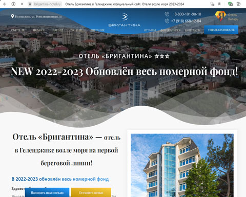
Task: Click the blue 2022-2023 renovated rooms subheading
Action: (60, 179)
